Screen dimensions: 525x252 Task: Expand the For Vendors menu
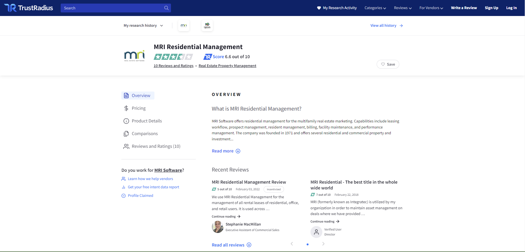click(431, 8)
